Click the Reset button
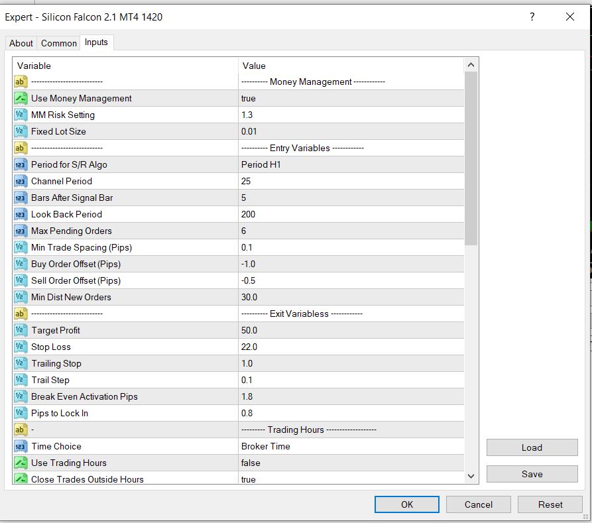This screenshot has width=592, height=523. tap(550, 504)
